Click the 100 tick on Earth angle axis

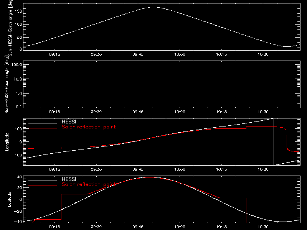click(18, 25)
